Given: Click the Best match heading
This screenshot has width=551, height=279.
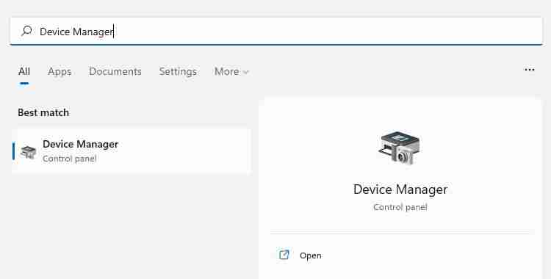Looking at the screenshot, I should pos(43,113).
